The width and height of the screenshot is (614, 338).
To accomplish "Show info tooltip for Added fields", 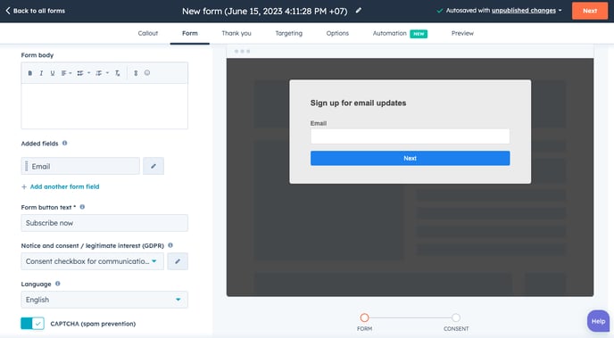I will click(x=64, y=144).
